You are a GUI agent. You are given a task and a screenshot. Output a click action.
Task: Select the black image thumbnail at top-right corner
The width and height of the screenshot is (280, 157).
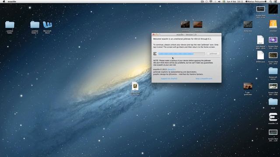pos(273,9)
